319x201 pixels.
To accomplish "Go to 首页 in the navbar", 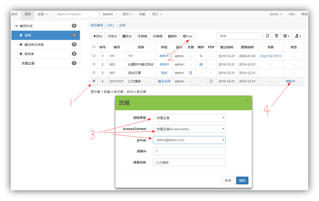I will 15,14.
